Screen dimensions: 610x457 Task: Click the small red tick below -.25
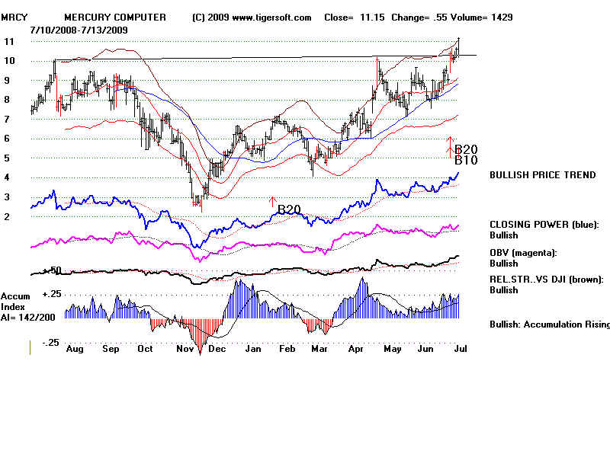[30, 347]
